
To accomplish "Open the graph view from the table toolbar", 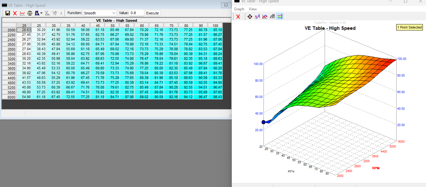I will pyautogui.click(x=22, y=13).
